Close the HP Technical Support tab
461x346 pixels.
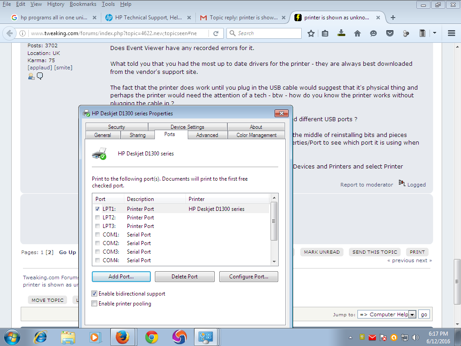pos(189,18)
